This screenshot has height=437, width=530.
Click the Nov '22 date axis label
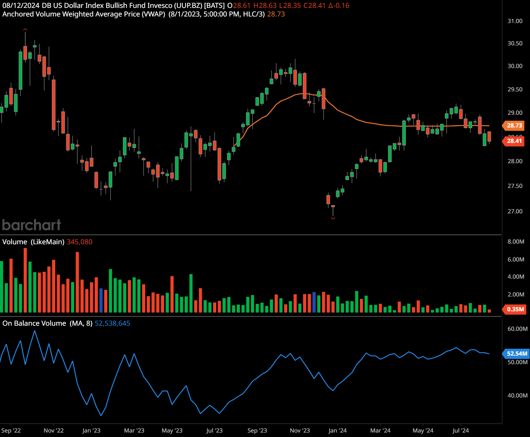[x=54, y=430]
